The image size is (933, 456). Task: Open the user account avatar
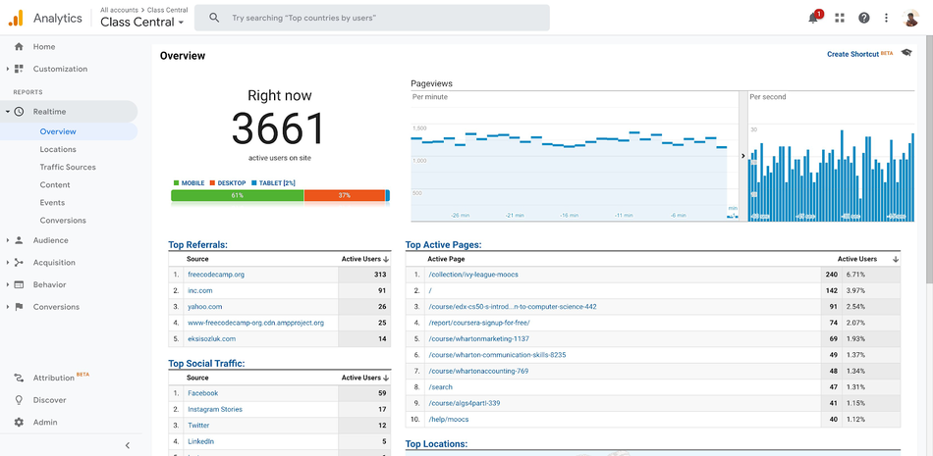pos(910,18)
